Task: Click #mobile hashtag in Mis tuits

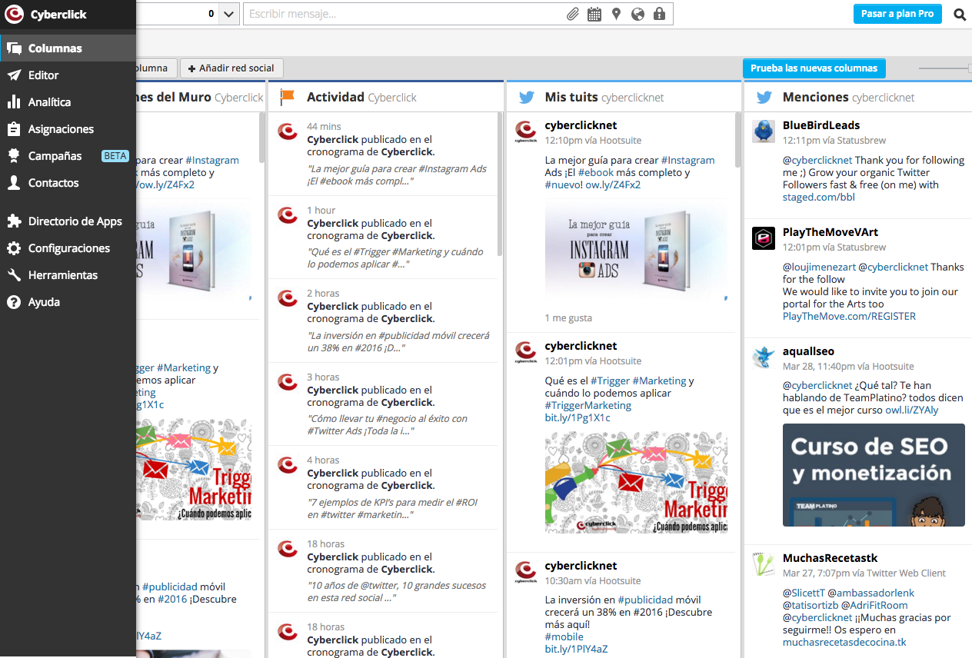Action: 564,636
